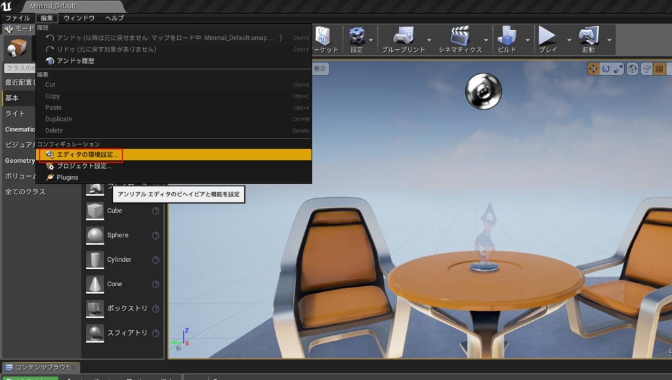
Task: Open the ウィンドウ menu
Action: [79, 18]
